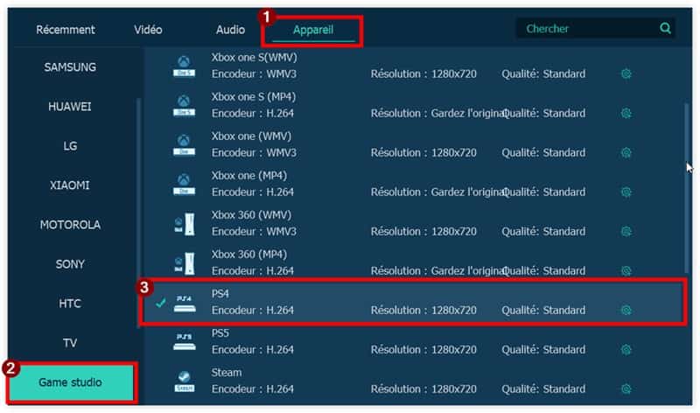Click the search magnifier icon
The image size is (700, 413).
click(665, 29)
